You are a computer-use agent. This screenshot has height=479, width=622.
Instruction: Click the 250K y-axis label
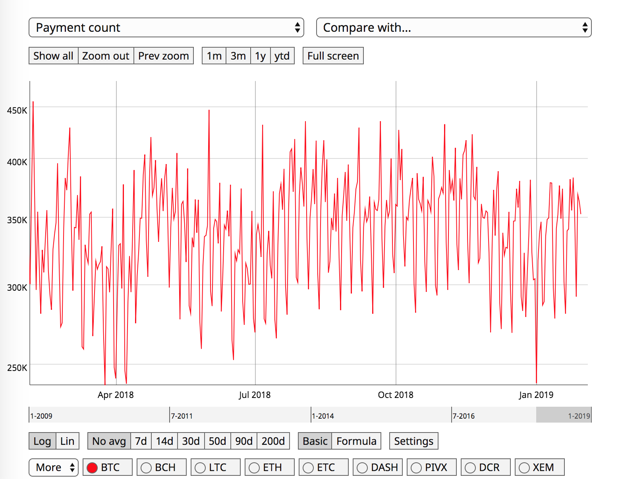point(17,368)
